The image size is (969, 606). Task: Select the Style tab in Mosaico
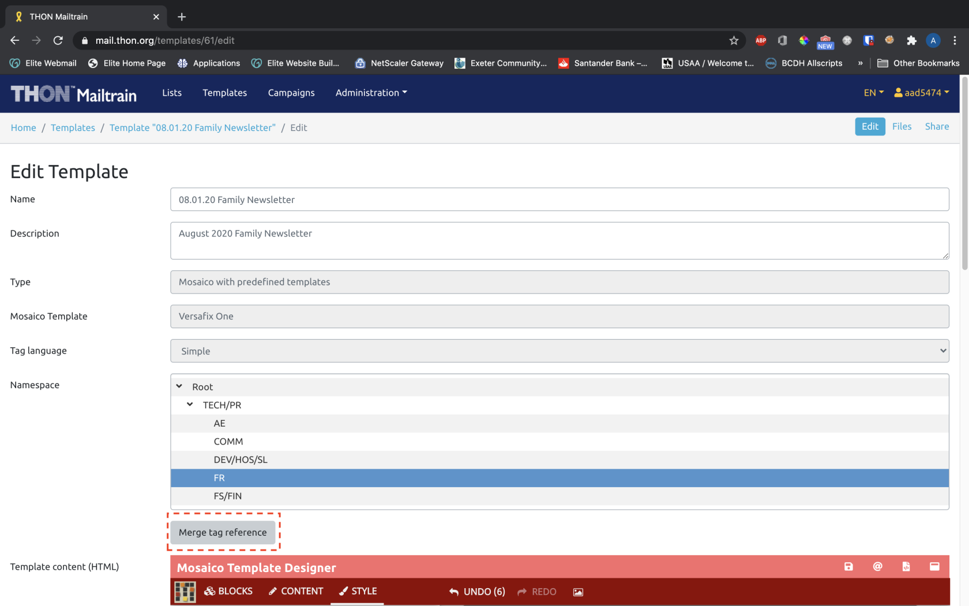358,591
